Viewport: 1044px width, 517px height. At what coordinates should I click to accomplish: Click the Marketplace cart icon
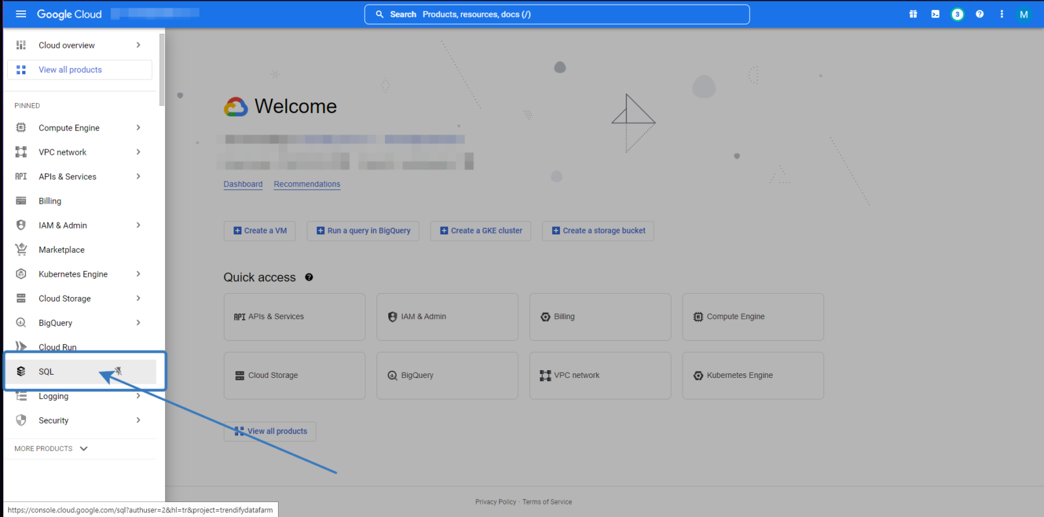21,249
